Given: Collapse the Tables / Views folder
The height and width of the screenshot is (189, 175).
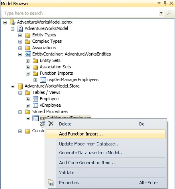Looking at the screenshot, I should (20, 93).
